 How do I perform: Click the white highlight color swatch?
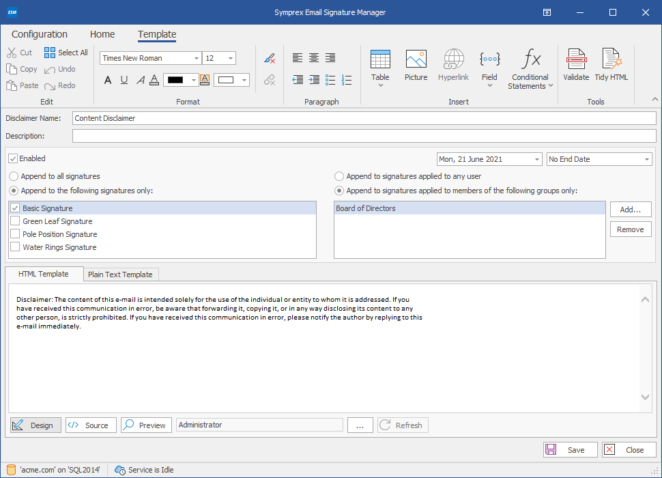coord(227,80)
